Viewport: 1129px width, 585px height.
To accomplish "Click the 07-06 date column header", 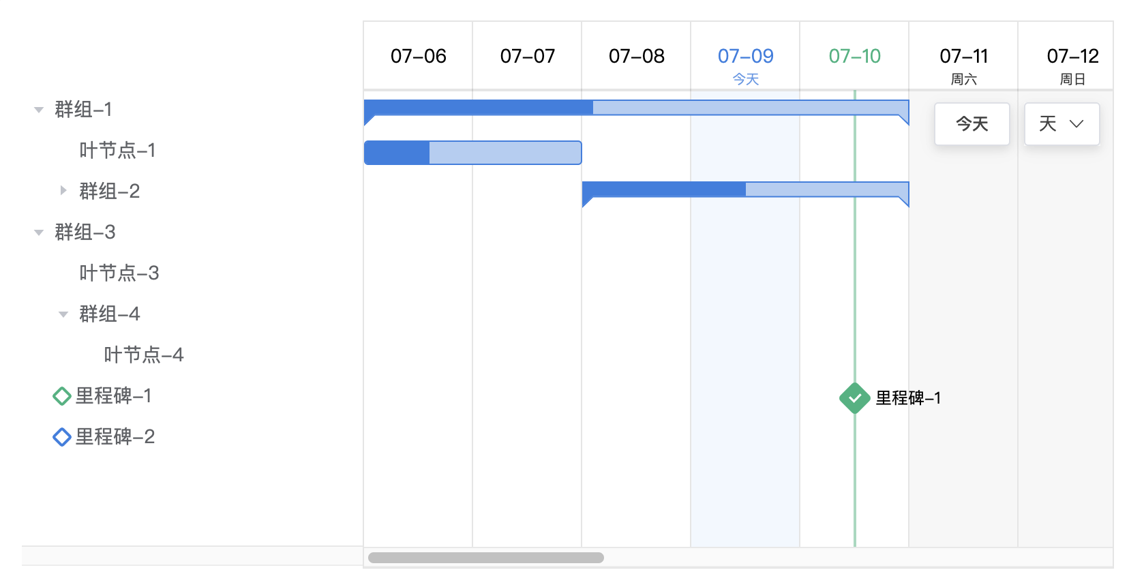I will (x=418, y=56).
